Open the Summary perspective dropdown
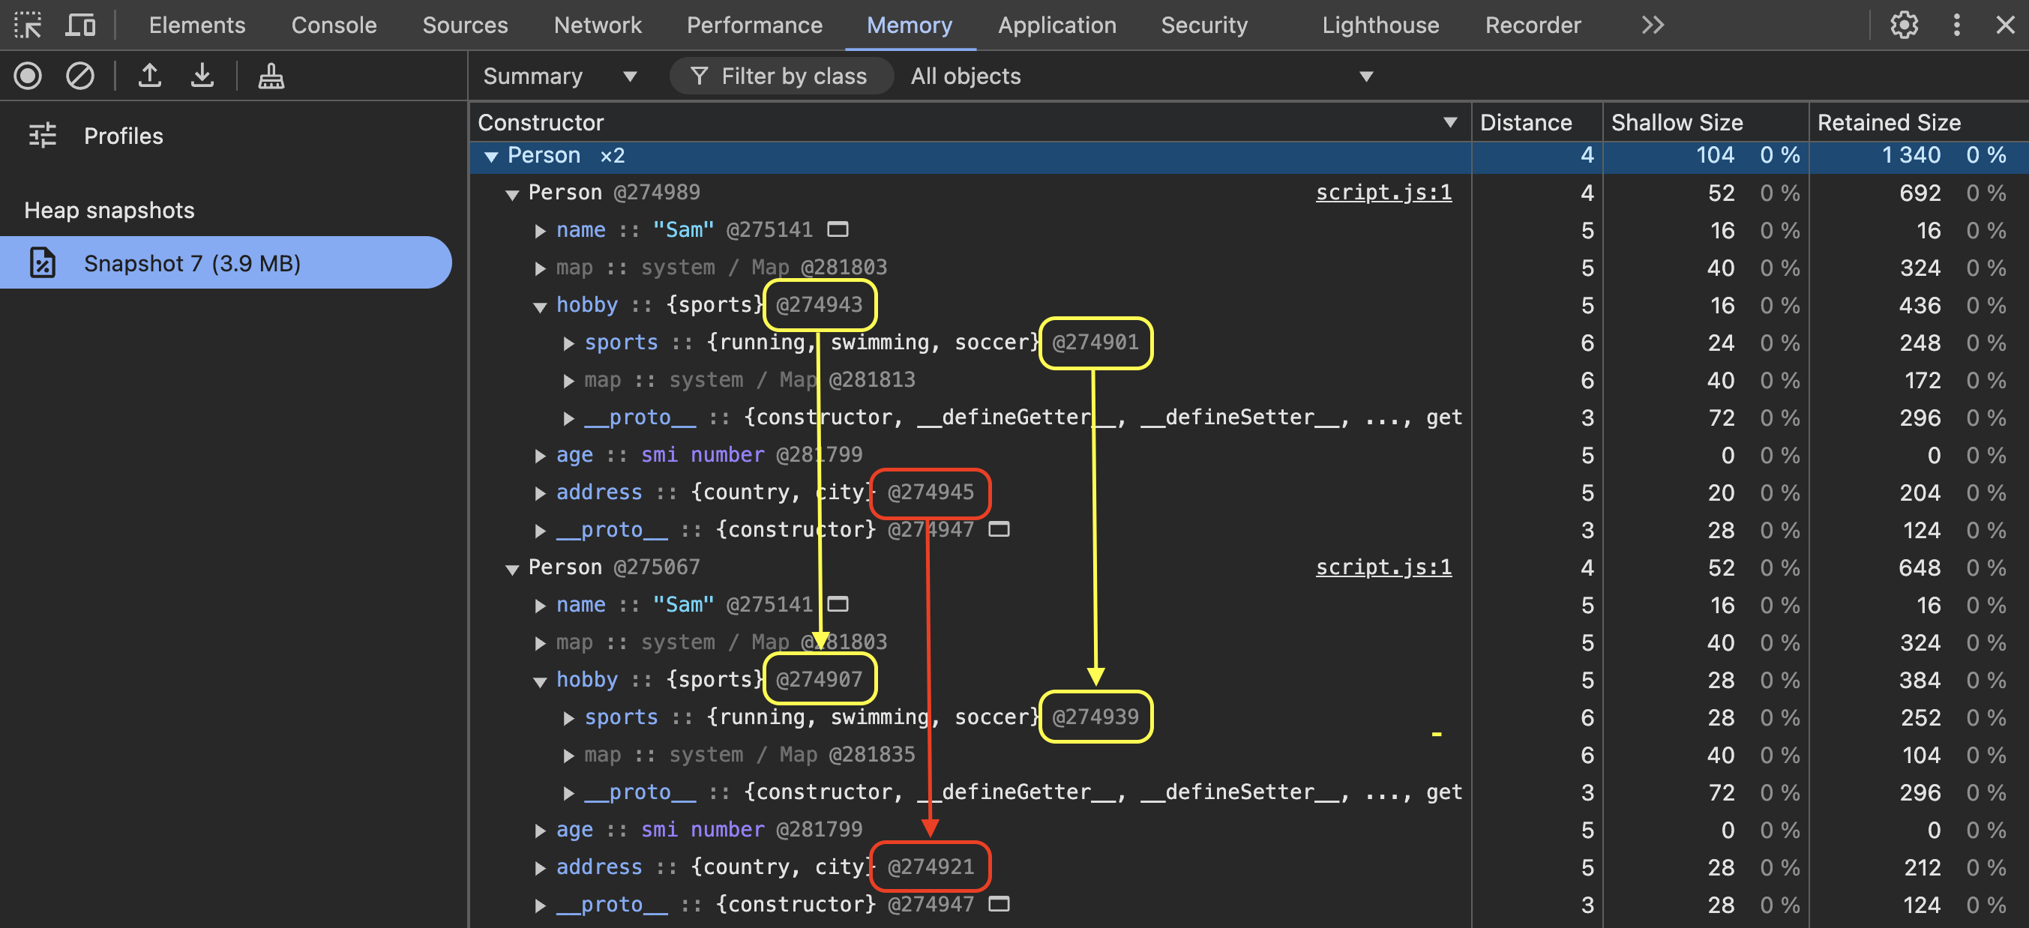This screenshot has height=928, width=2029. (x=559, y=76)
